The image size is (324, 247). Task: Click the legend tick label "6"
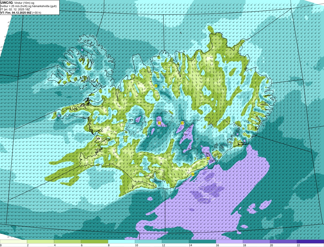(81, 245)
